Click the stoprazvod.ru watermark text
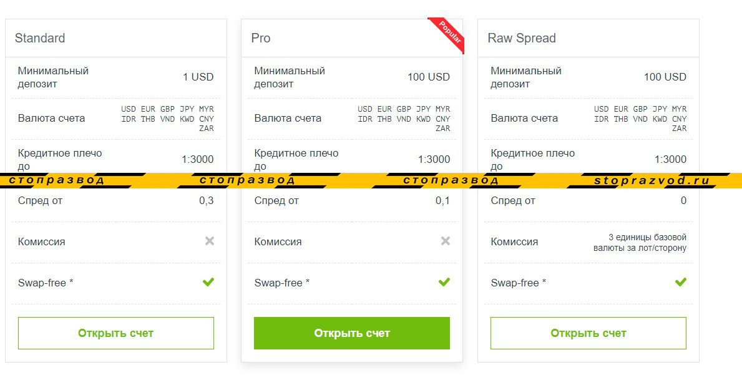The height and width of the screenshot is (375, 742). (652, 181)
